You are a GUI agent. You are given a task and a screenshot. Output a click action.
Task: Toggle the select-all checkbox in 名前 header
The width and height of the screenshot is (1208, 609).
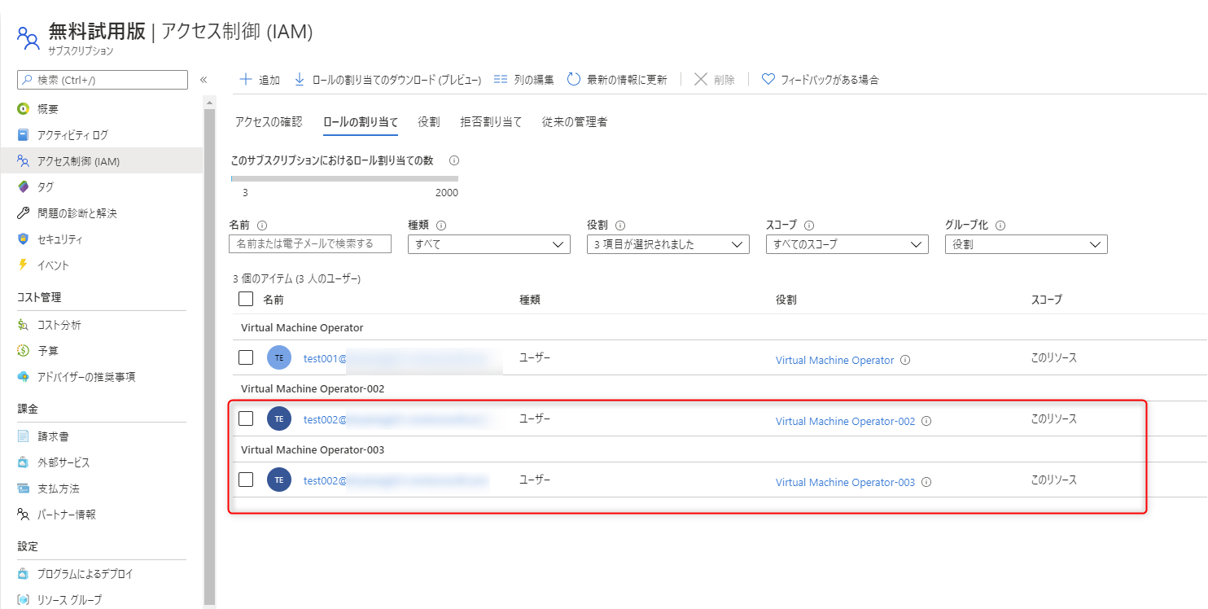246,299
